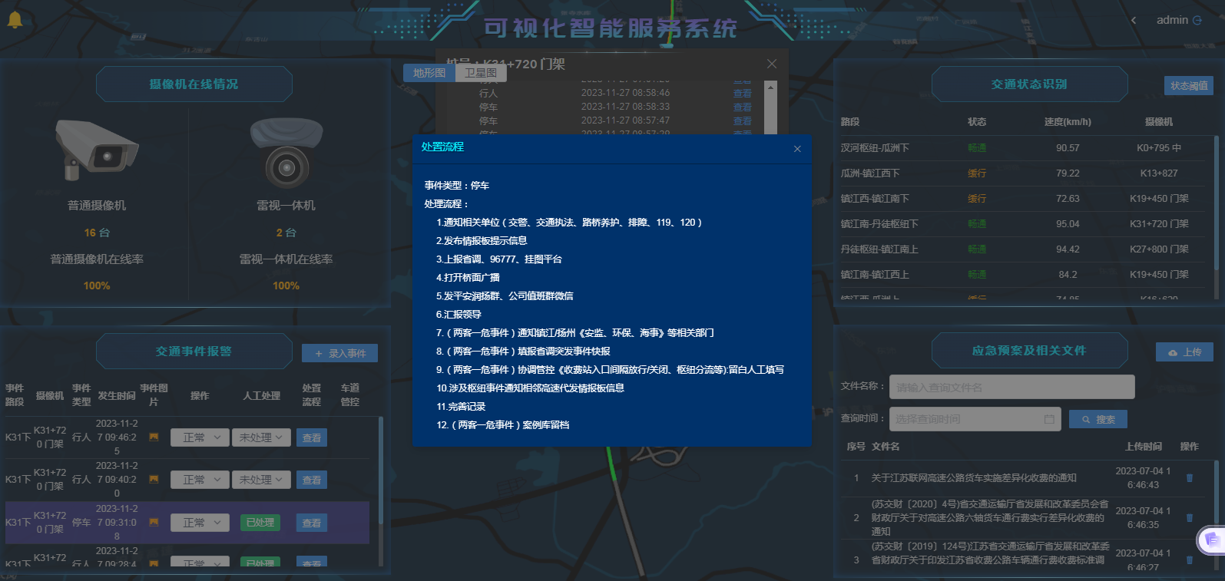Screen dimensions: 1225x581
Task: Expand 正常 dropdown in 09:40:20 event row
Action: (x=200, y=480)
